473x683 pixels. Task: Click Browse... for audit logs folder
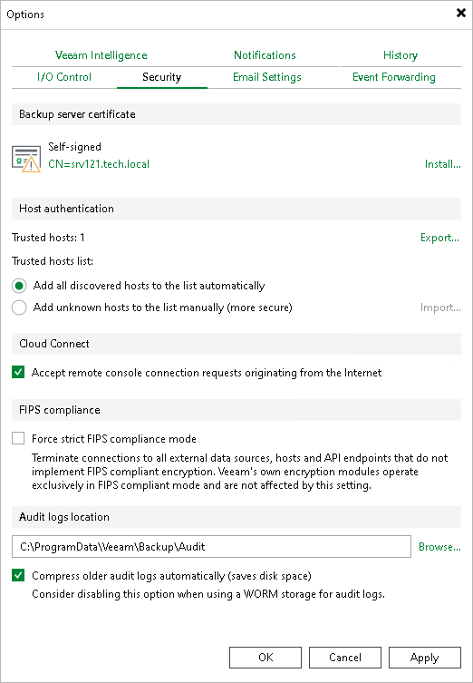[439, 547]
